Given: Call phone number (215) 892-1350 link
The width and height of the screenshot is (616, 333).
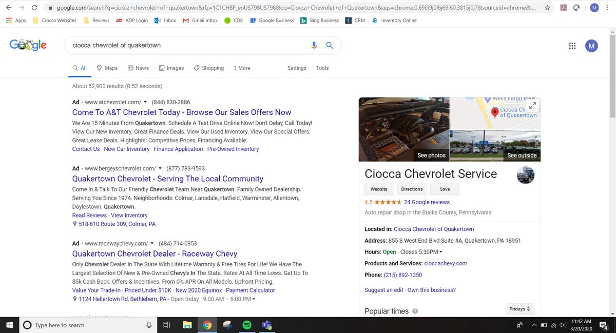Looking at the screenshot, I should point(403,275).
